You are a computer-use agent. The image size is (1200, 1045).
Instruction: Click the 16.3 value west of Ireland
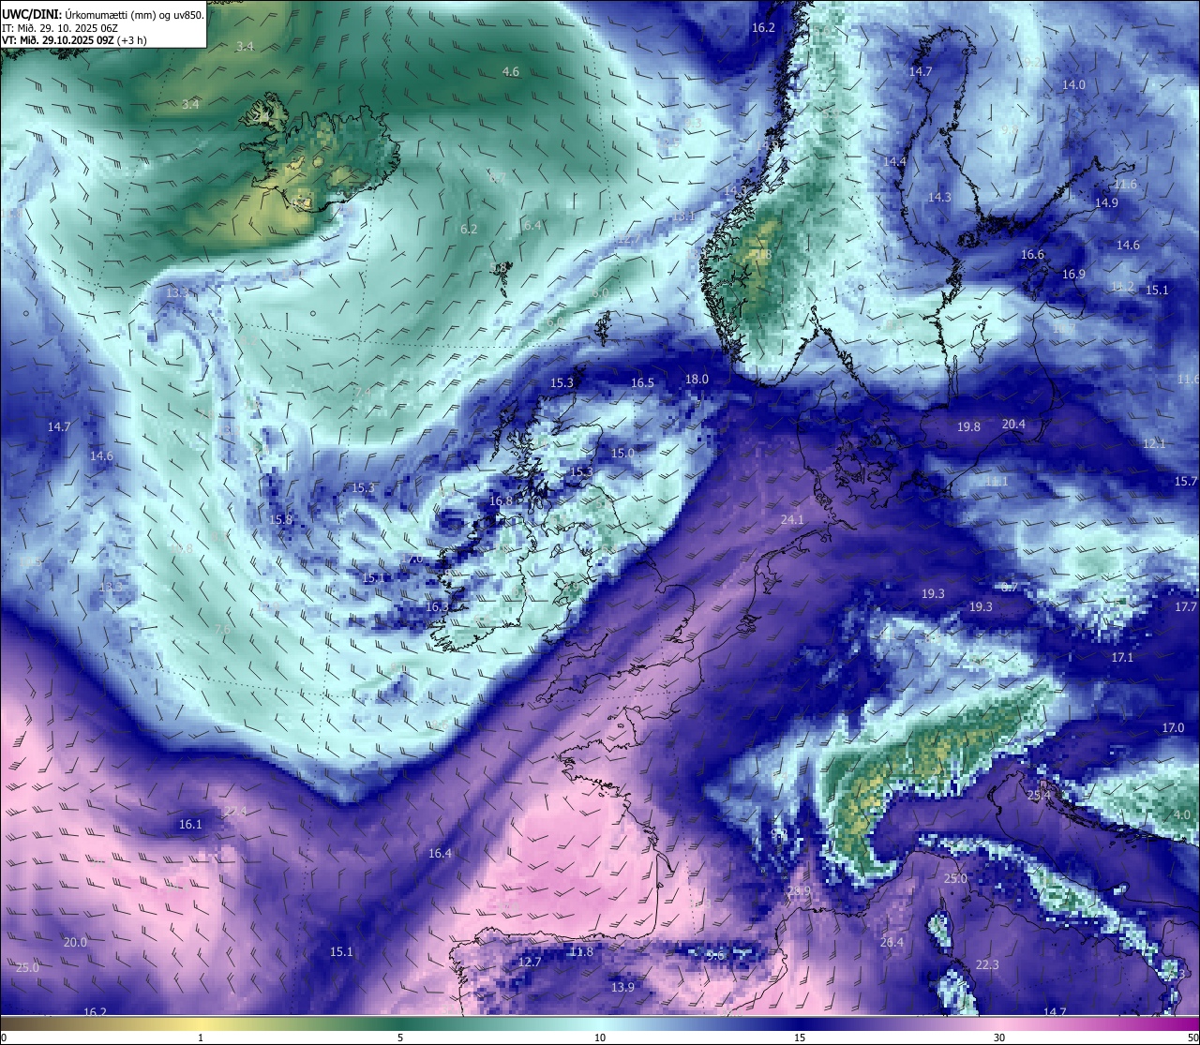tap(437, 607)
